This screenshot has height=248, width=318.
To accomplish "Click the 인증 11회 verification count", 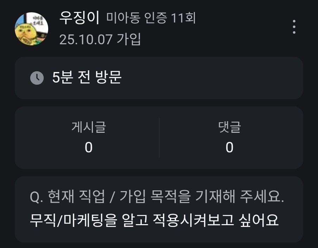I will click(x=170, y=18).
